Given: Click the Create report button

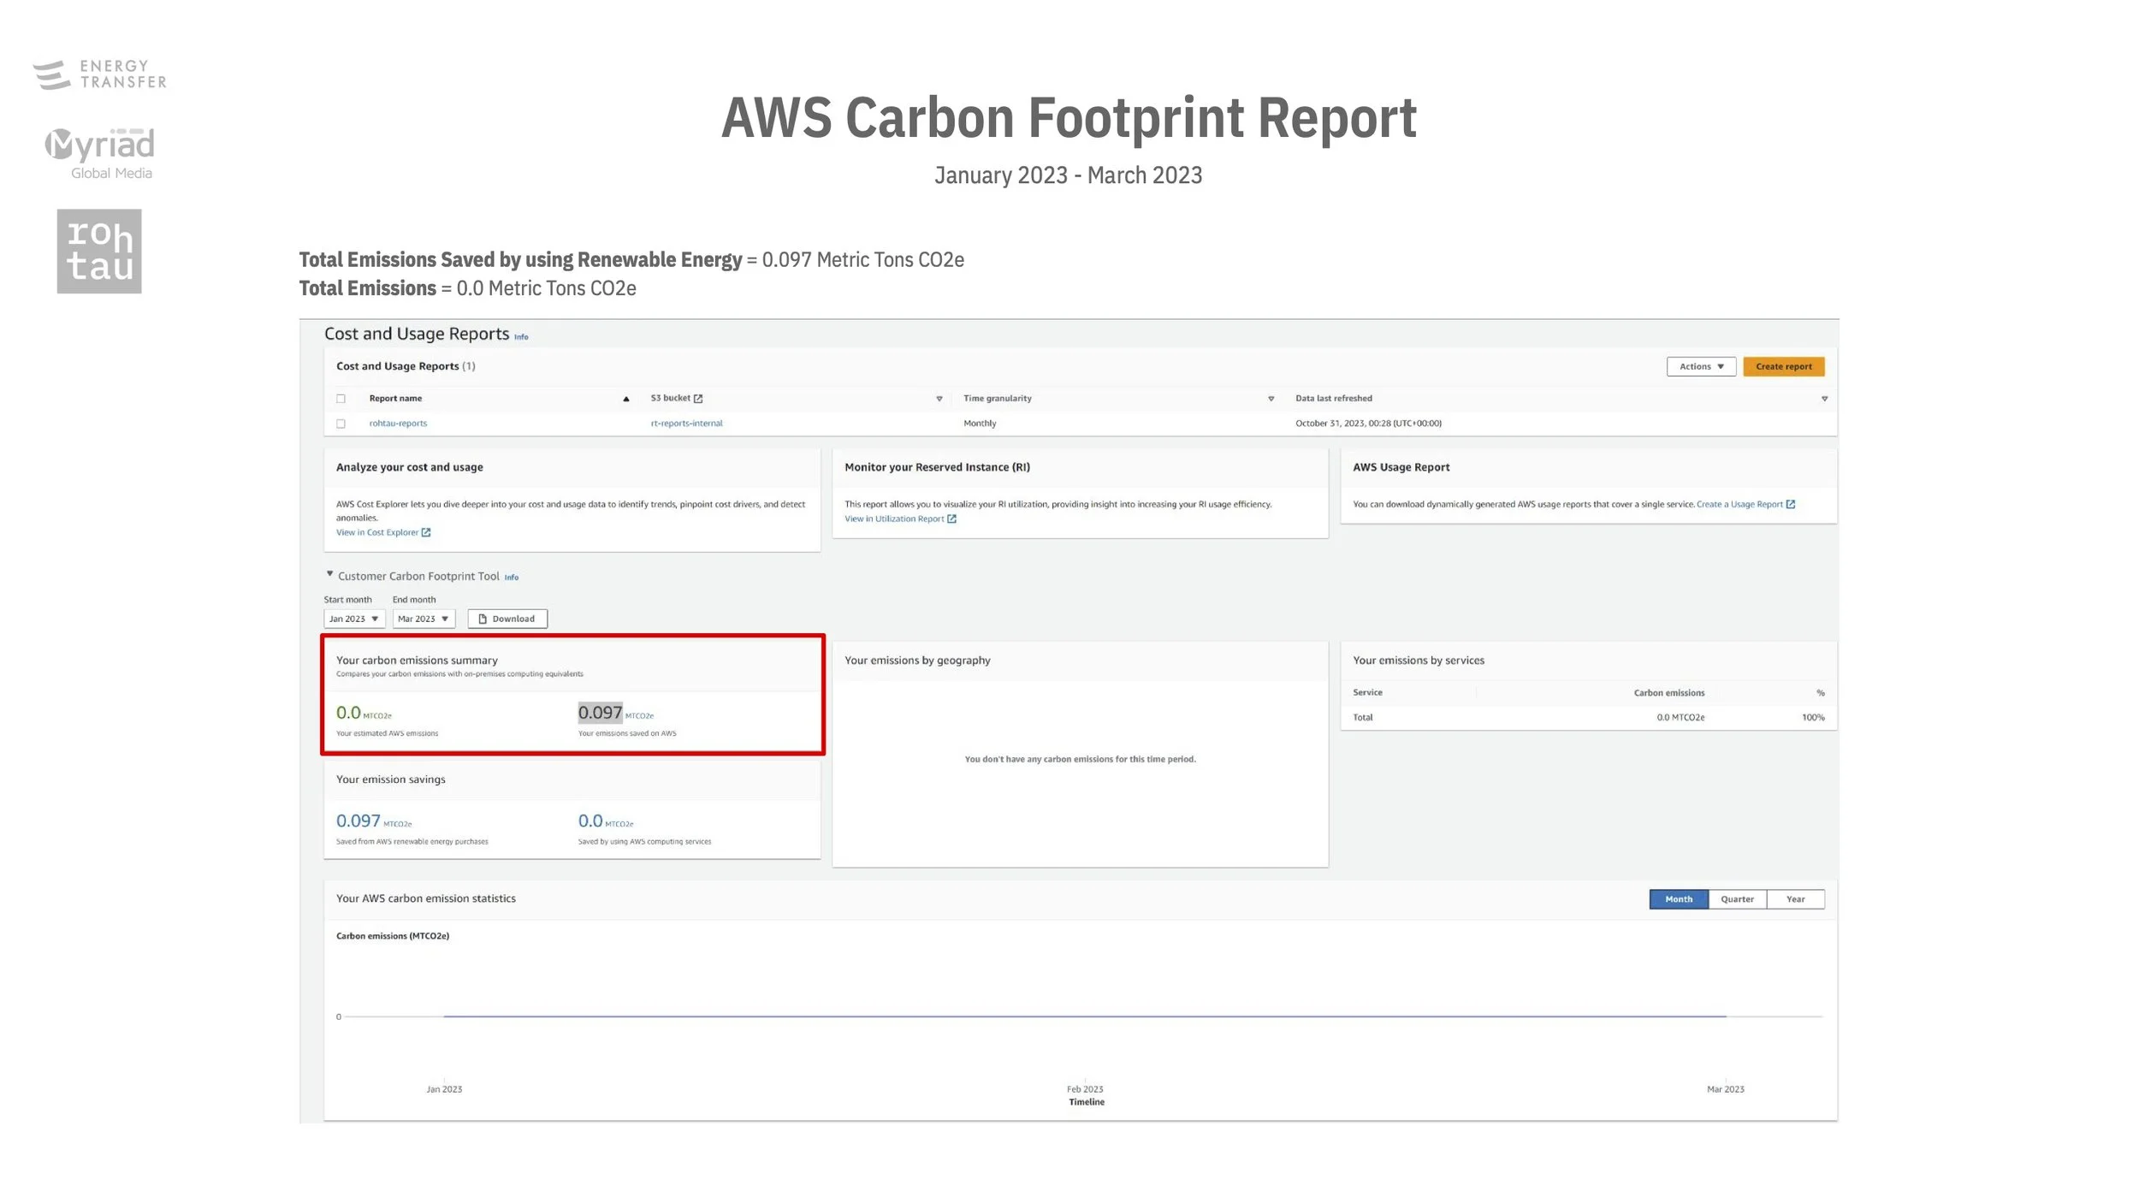Looking at the screenshot, I should (x=1783, y=366).
